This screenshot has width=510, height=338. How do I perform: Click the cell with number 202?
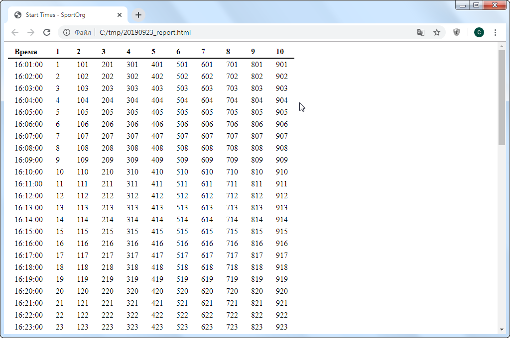pyautogui.click(x=108, y=77)
